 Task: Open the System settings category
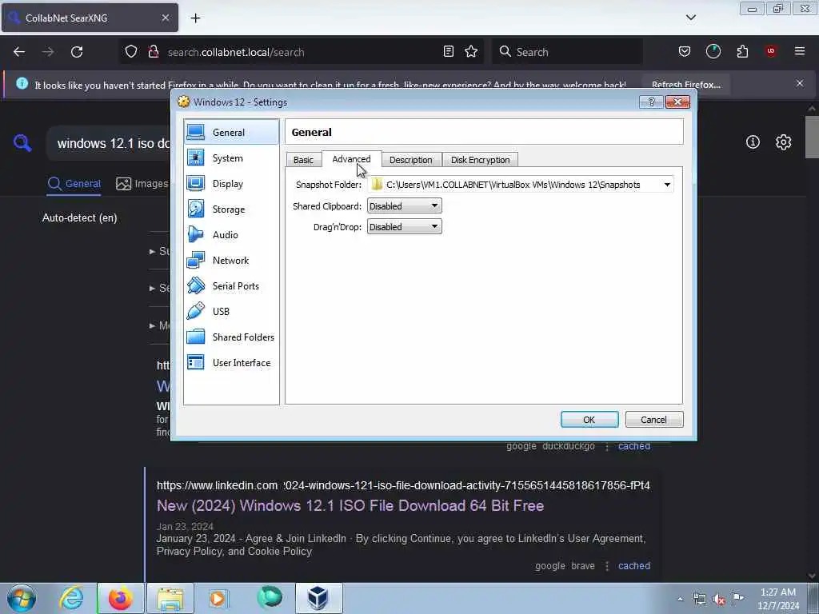tap(231, 157)
